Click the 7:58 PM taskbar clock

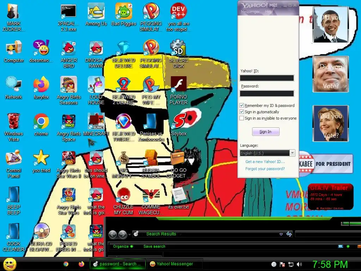click(330, 264)
